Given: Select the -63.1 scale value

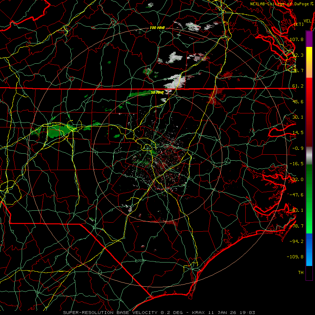Looking at the screenshot, I should click(x=296, y=210).
